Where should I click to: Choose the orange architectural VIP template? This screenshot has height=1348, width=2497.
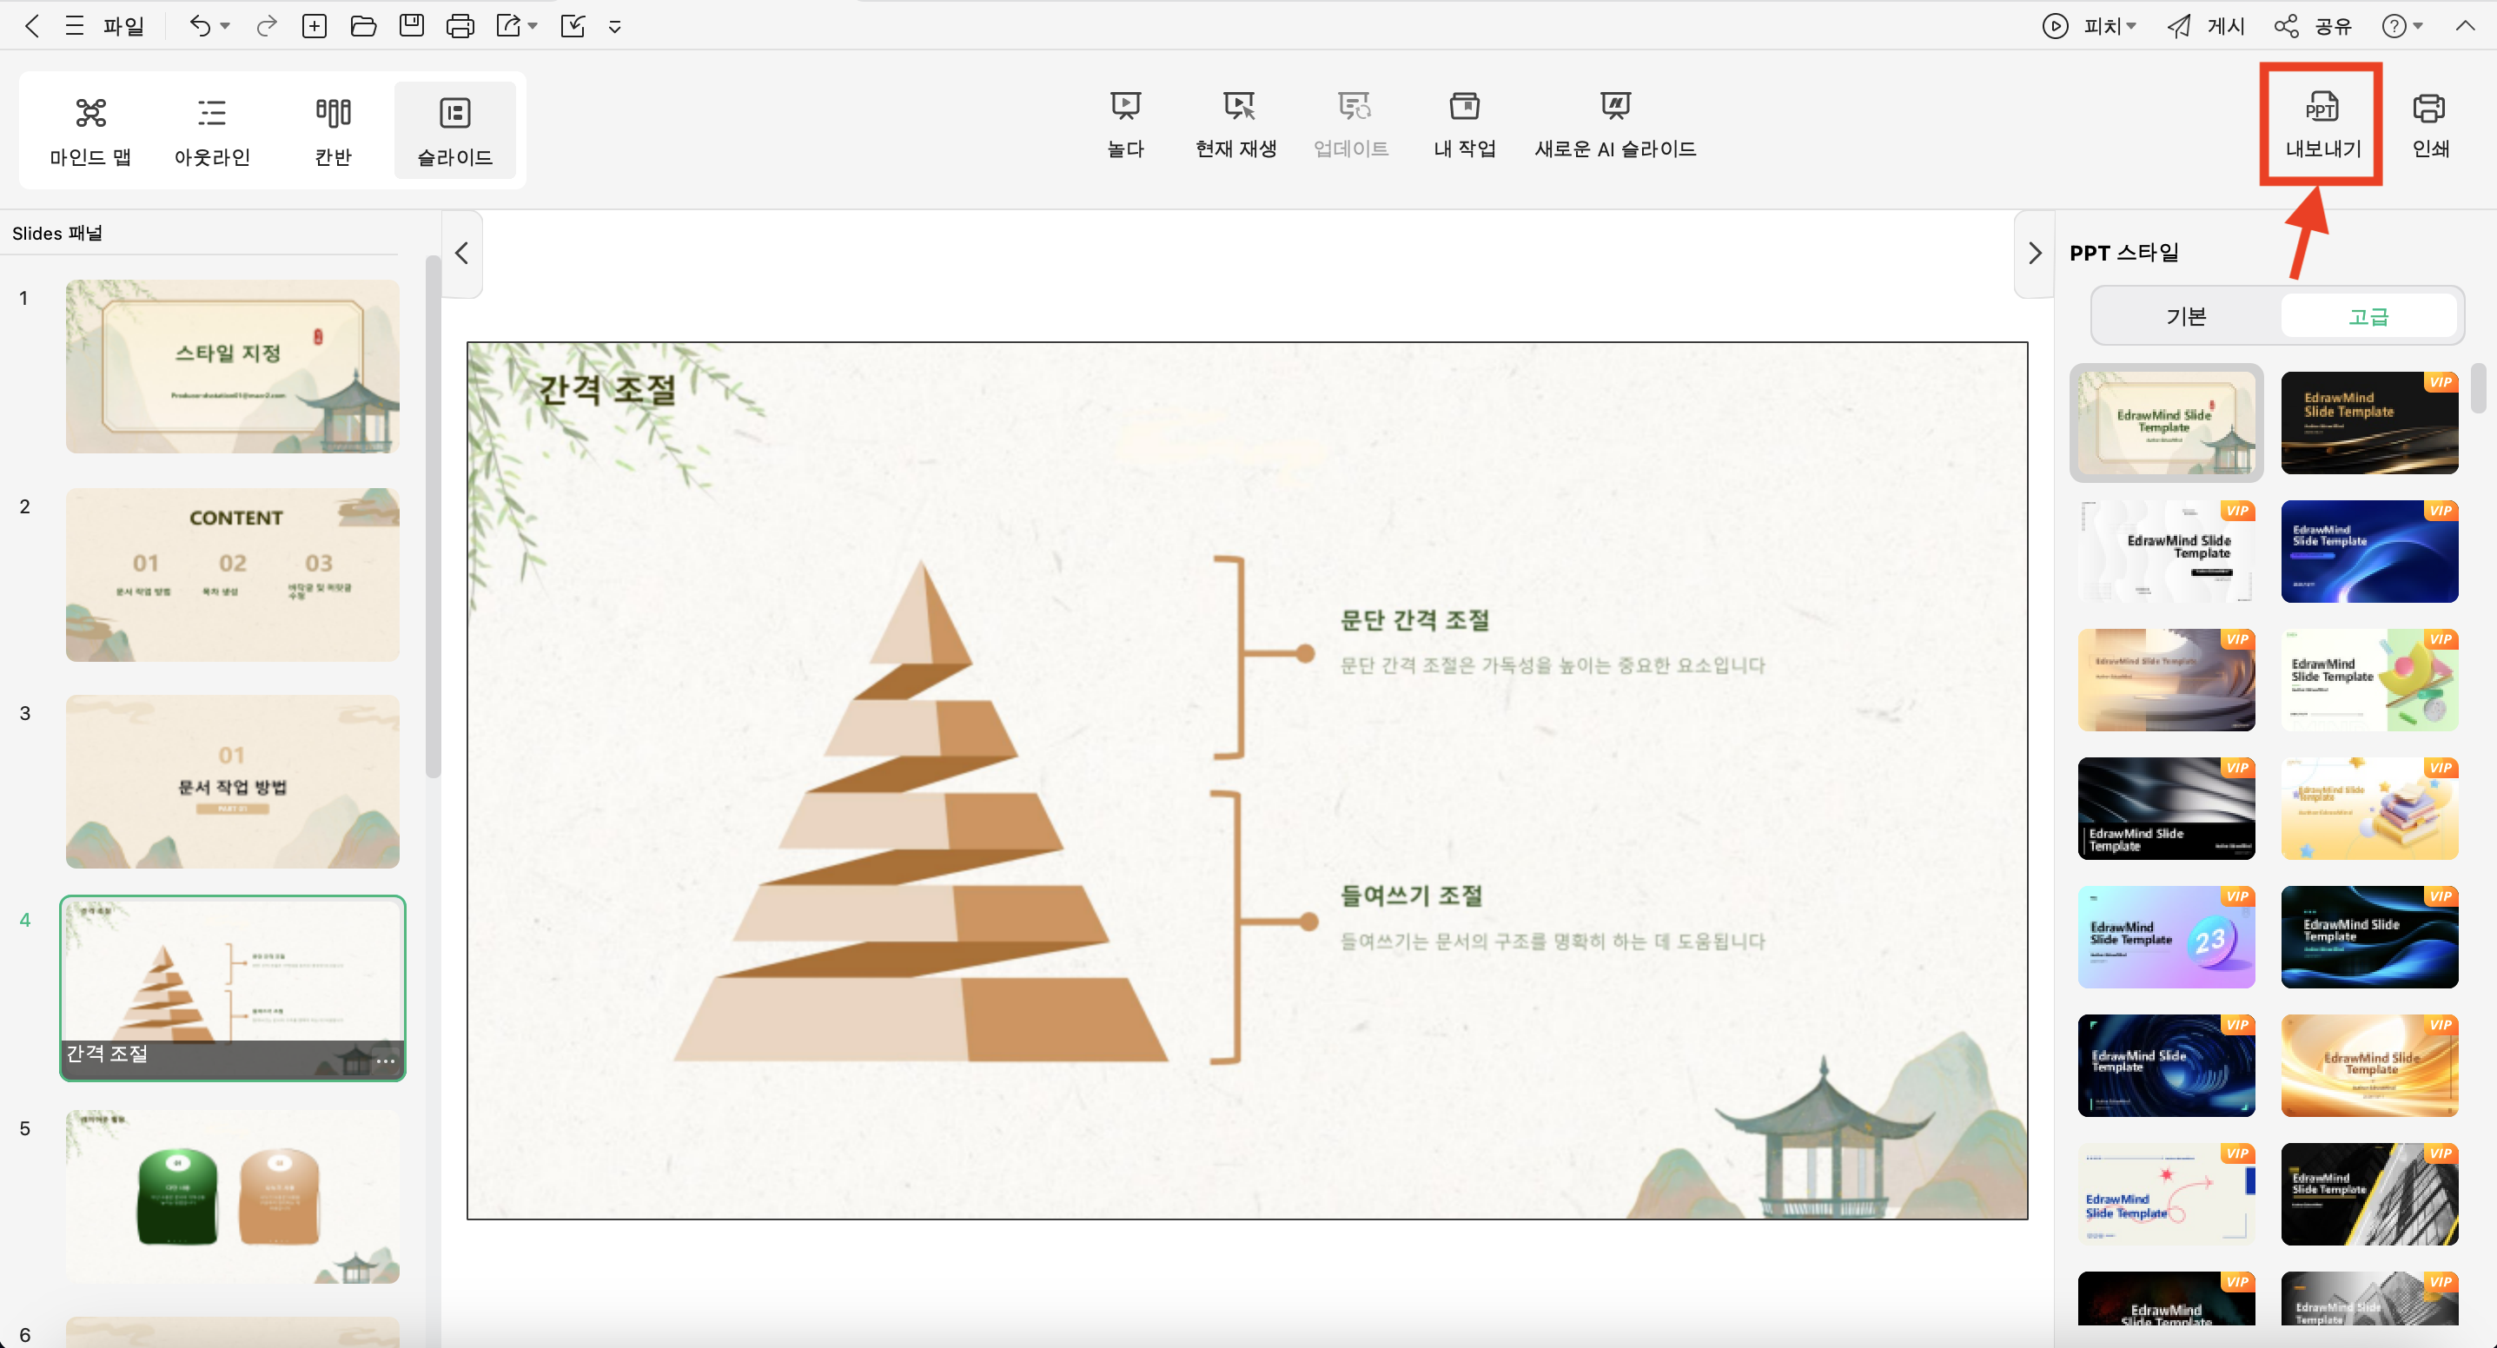point(2165,679)
